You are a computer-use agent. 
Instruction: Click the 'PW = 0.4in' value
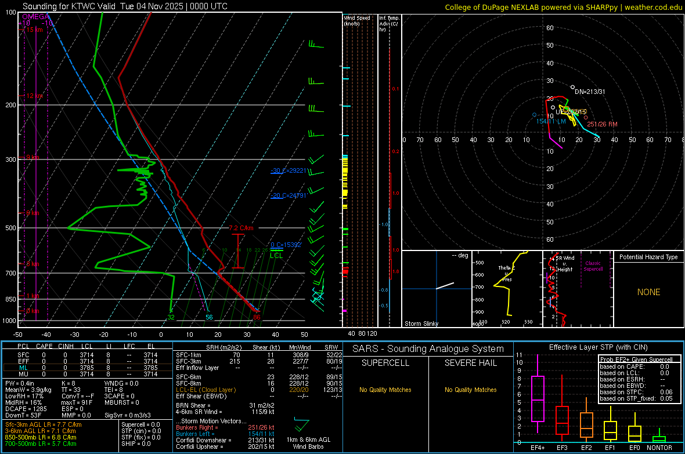(x=20, y=383)
